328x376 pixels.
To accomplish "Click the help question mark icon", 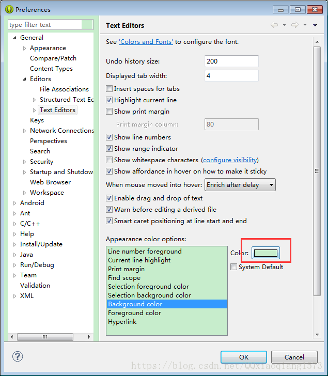I will (x=18, y=356).
